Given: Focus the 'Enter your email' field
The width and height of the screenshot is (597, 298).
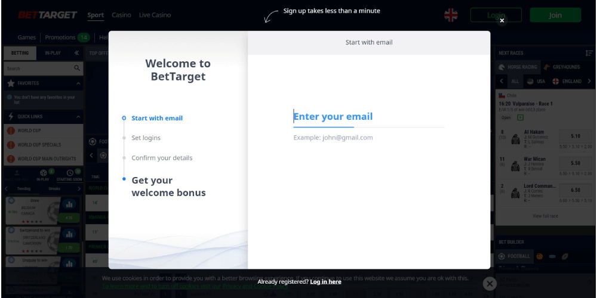Looking at the screenshot, I should (x=368, y=117).
